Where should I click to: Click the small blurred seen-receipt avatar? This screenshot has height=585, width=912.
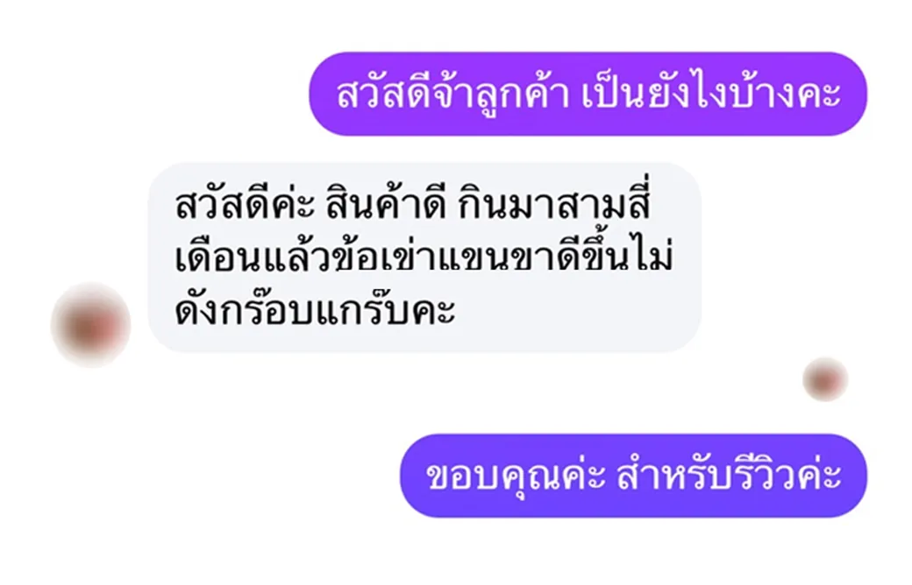tap(825, 379)
